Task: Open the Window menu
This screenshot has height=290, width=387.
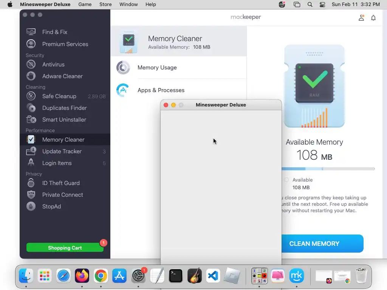Action: click(x=128, y=5)
